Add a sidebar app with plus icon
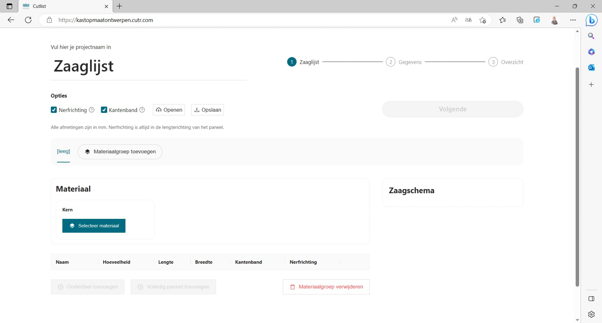The width and height of the screenshot is (602, 323). pos(591,85)
